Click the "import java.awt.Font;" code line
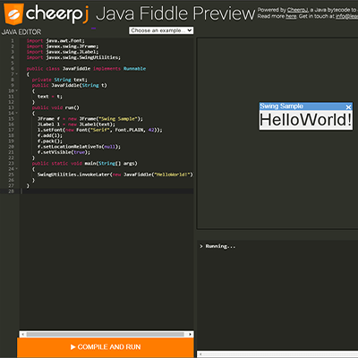Image resolution: width=358 pixels, height=358 pixels. [55, 40]
